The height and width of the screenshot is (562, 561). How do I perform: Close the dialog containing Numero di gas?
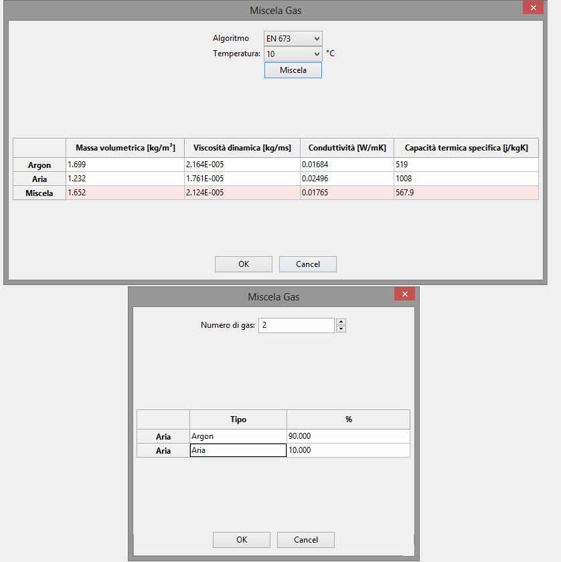tap(404, 294)
